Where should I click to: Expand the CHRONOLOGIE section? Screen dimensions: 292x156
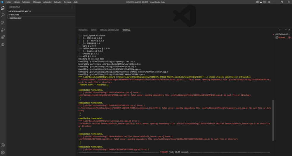click(x=41, y=18)
